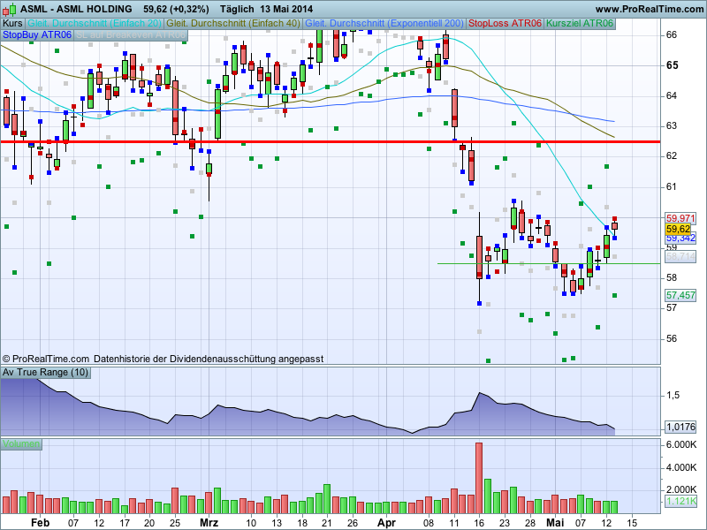The image size is (707, 530).
Task: Click the 66 price axis label
Action: [672, 34]
